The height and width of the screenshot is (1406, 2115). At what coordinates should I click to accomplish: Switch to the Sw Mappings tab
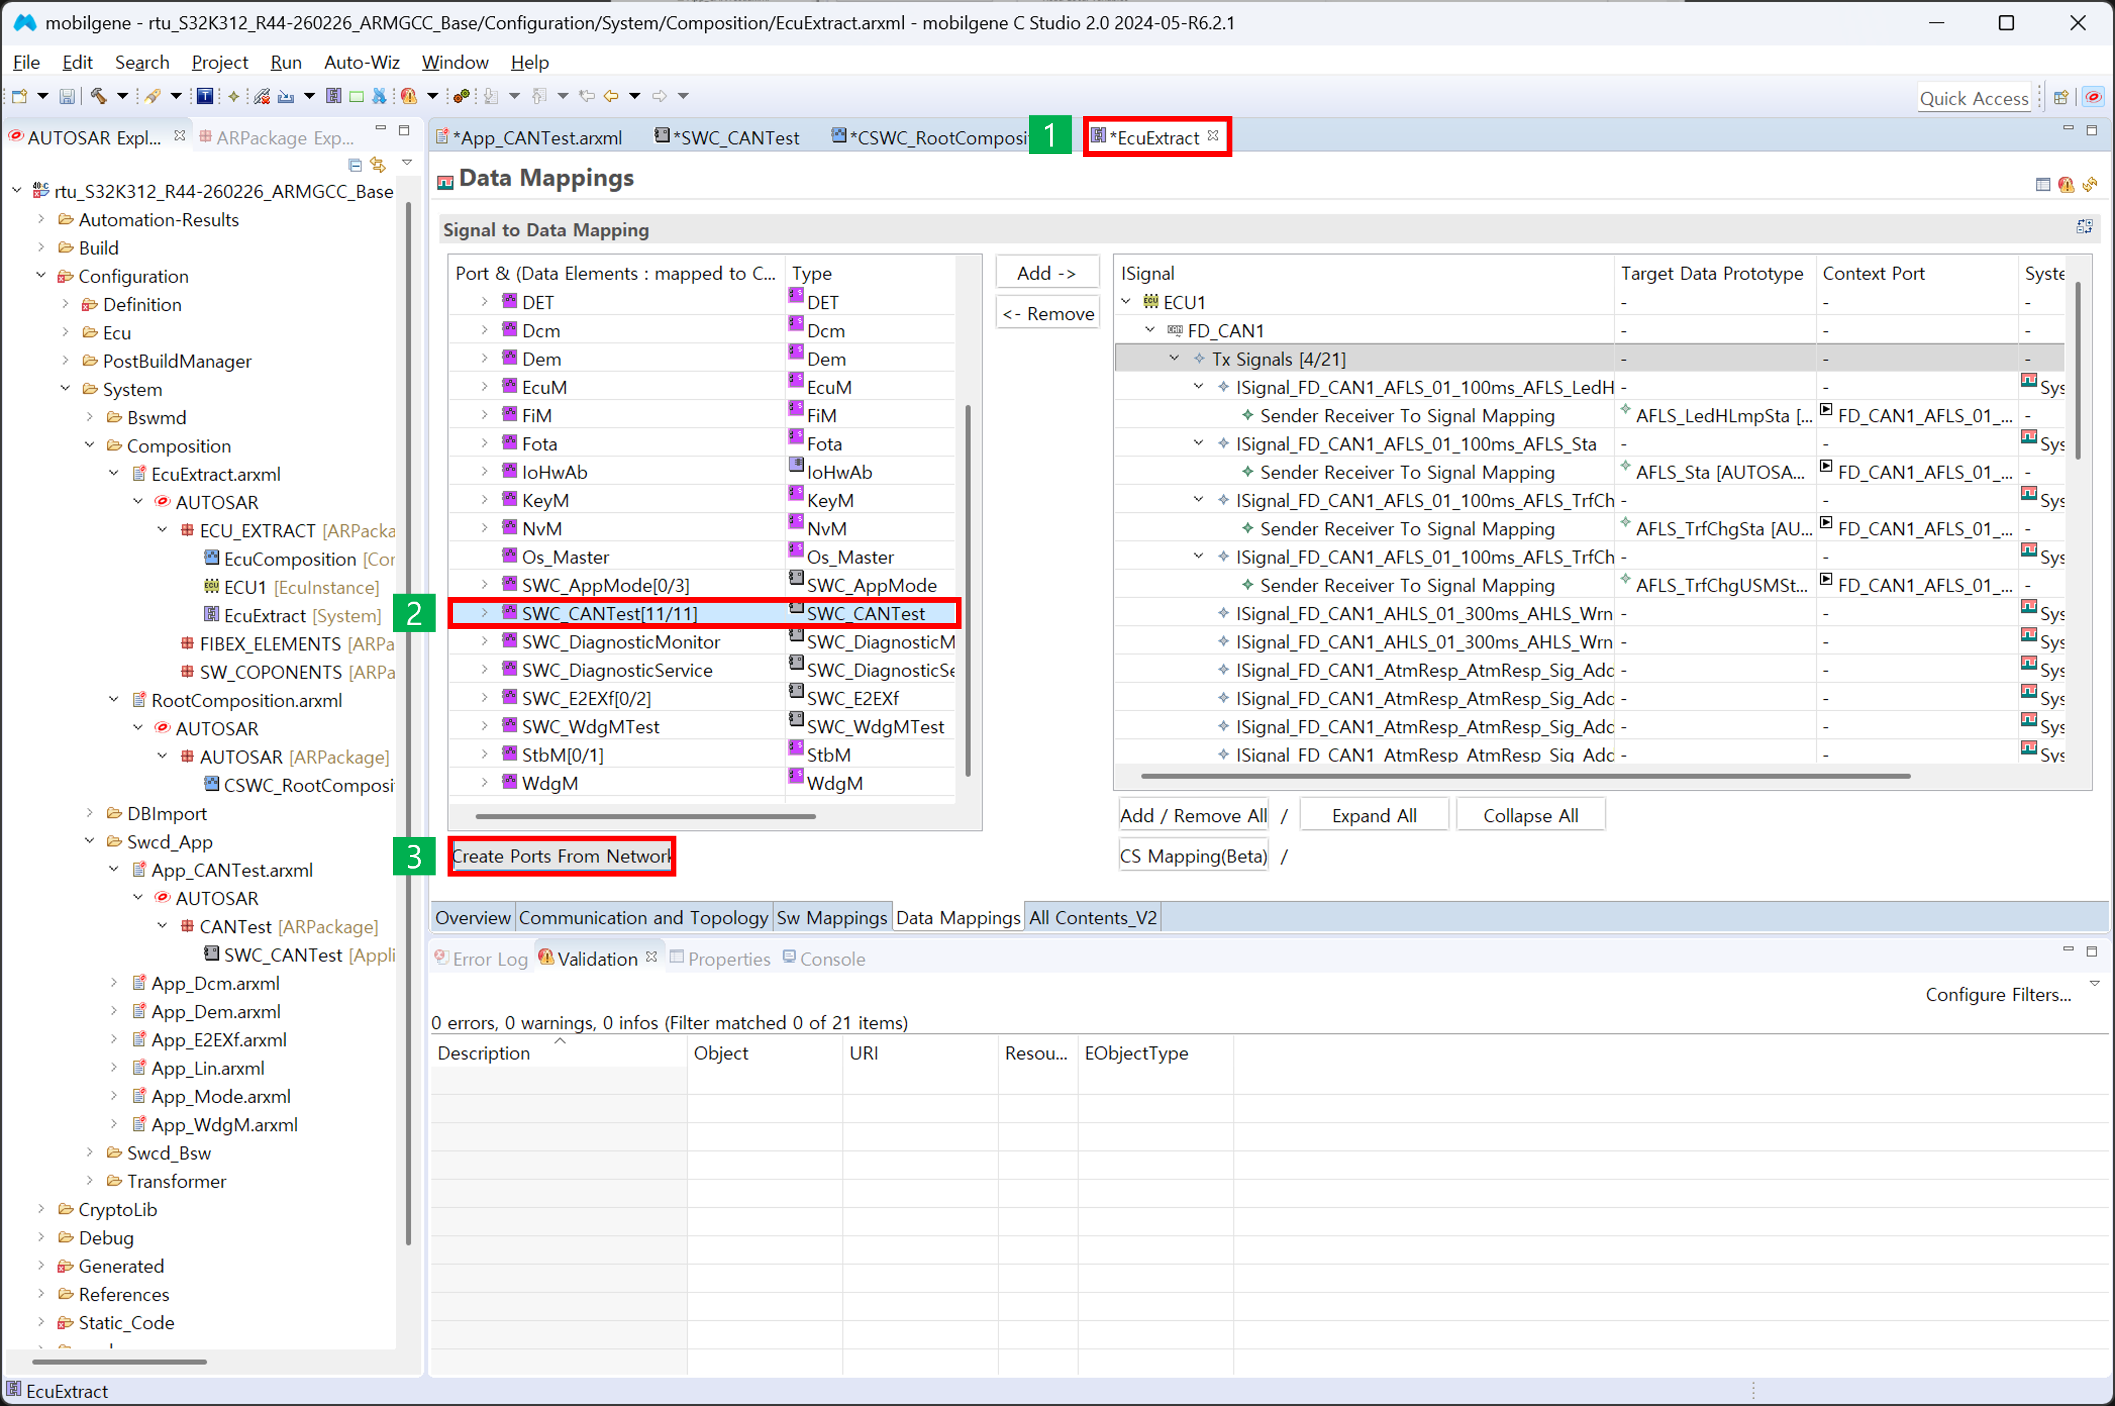pyautogui.click(x=831, y=917)
